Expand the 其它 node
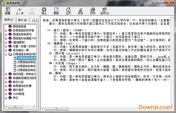Viewport: 176px width, 113px height. pyautogui.click(x=6, y=98)
